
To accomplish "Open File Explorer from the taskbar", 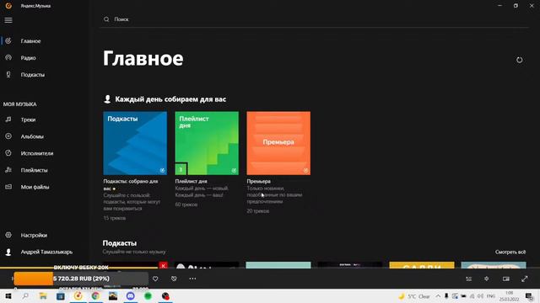I will 43,295.
